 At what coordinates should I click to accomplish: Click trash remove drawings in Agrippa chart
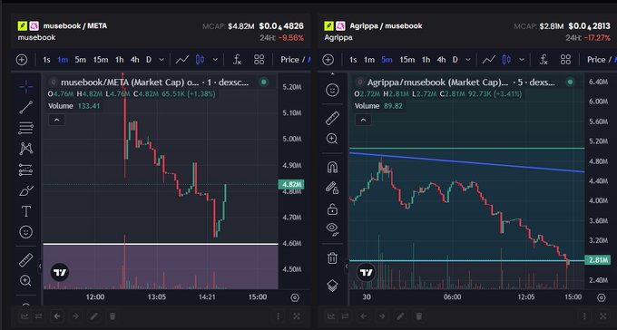[x=332, y=258]
